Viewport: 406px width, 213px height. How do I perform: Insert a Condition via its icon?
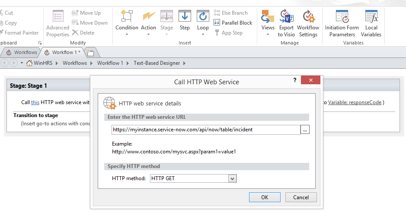coord(127,16)
